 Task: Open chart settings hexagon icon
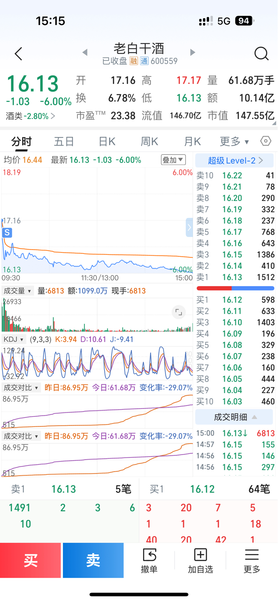(x=266, y=141)
